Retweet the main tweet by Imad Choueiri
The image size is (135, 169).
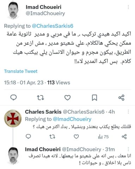click(x=41, y=98)
